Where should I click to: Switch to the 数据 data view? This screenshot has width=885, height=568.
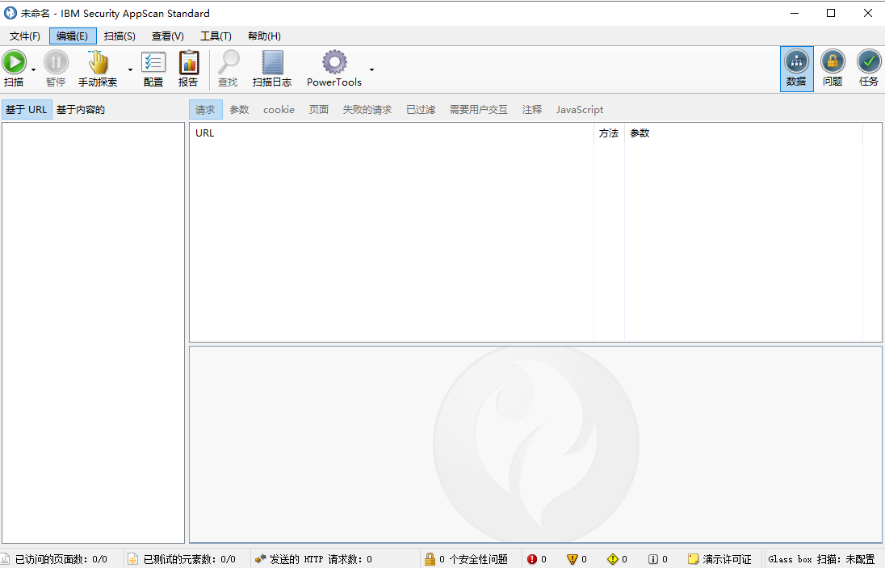796,69
